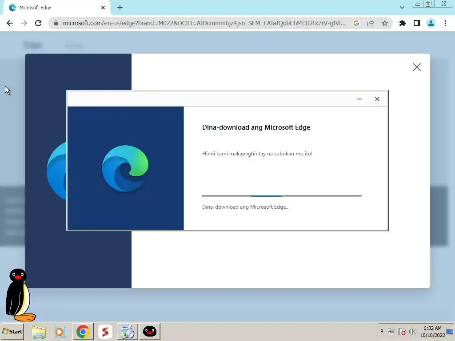Bookmark this page with star icon
Image resolution: width=455 pixels, height=341 pixels.
pos(385,23)
